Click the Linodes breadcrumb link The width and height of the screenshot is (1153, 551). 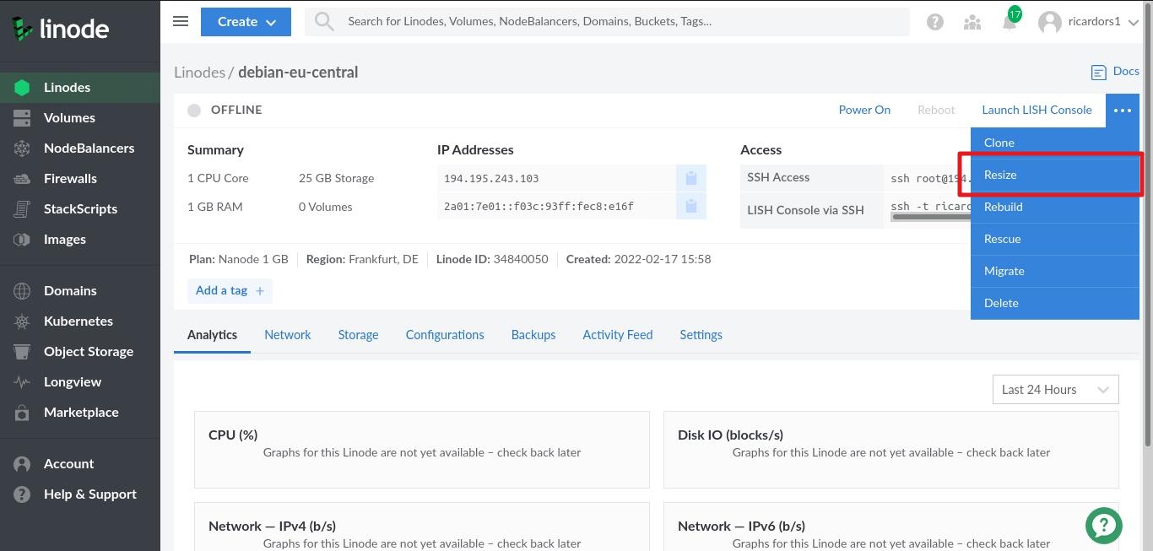point(199,73)
